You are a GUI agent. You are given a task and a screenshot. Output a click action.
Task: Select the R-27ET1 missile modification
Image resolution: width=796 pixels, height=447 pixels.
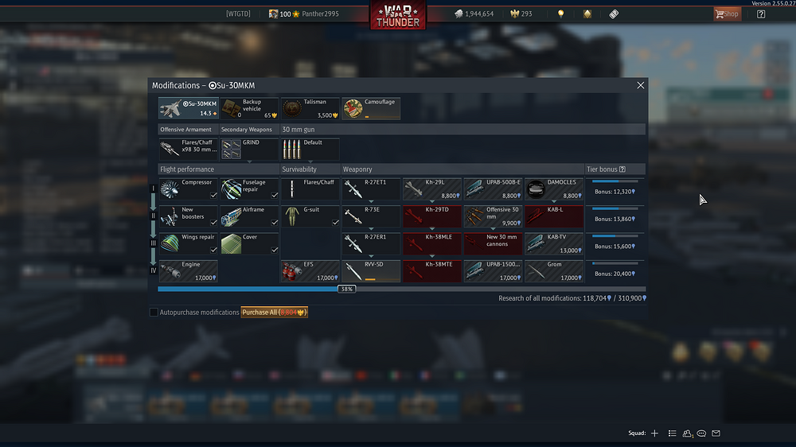coord(371,189)
